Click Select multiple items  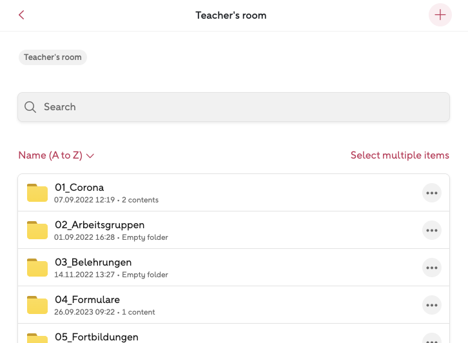(x=400, y=155)
